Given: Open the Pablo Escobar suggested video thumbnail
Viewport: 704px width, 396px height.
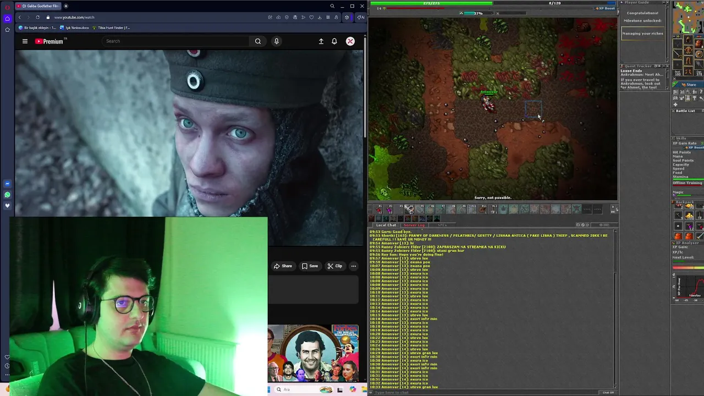Looking at the screenshot, I should click(x=313, y=353).
